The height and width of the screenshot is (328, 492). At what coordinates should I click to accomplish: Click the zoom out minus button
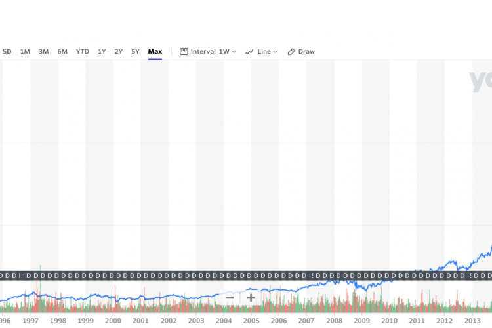(230, 298)
